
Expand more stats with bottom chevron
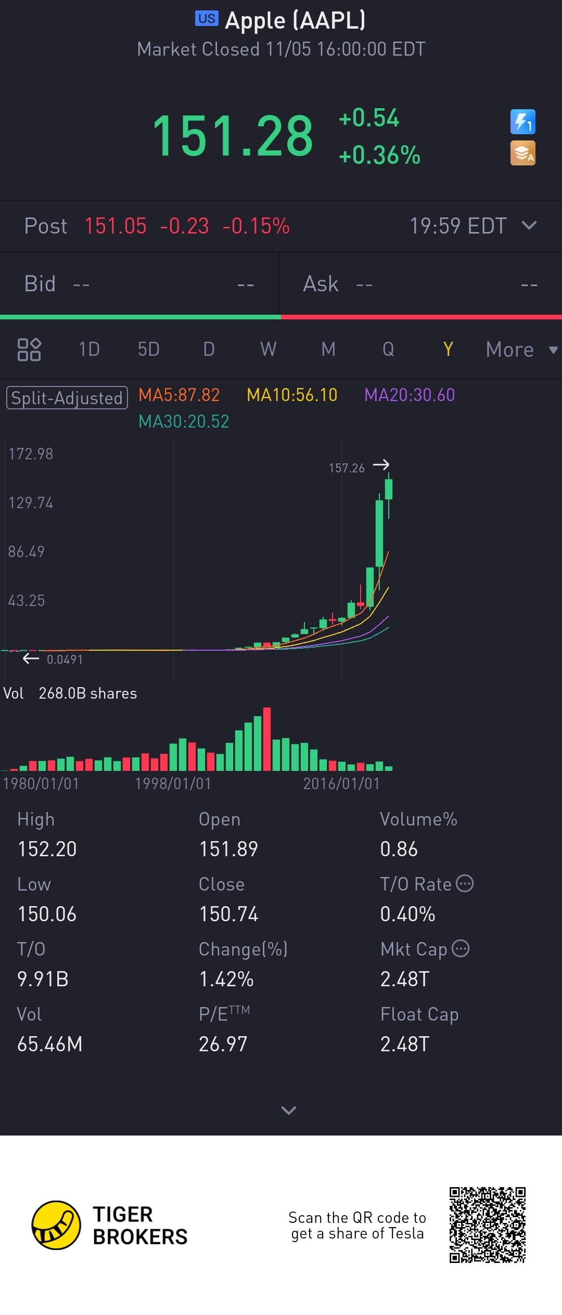click(x=288, y=1111)
